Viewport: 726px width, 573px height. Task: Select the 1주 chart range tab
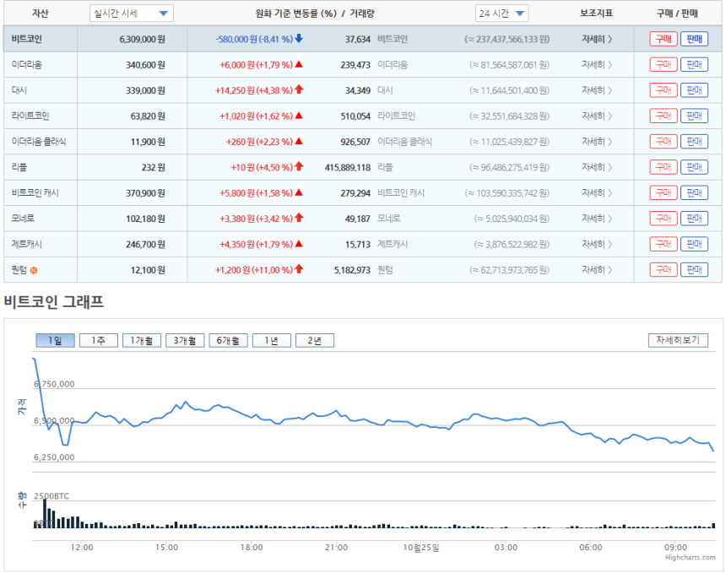[x=99, y=341]
